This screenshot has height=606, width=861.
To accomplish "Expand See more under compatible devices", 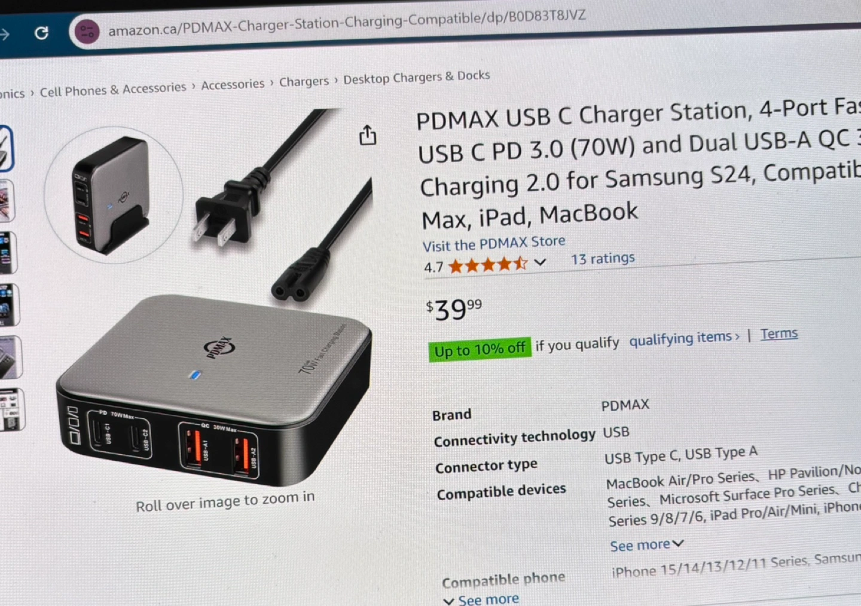I will pos(646,545).
